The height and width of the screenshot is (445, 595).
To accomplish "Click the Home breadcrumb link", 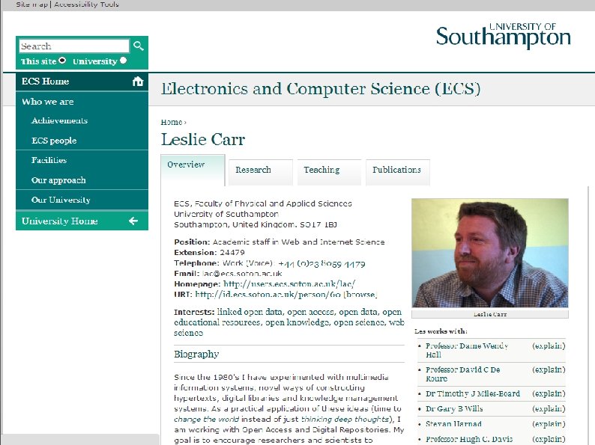I will coord(172,122).
